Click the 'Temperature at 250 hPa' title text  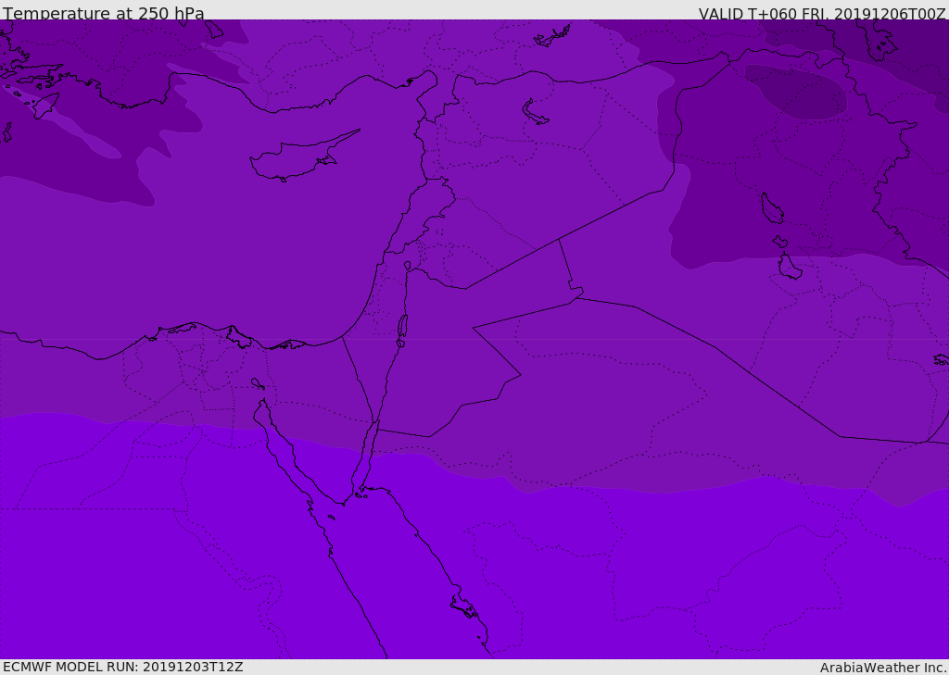click(104, 13)
